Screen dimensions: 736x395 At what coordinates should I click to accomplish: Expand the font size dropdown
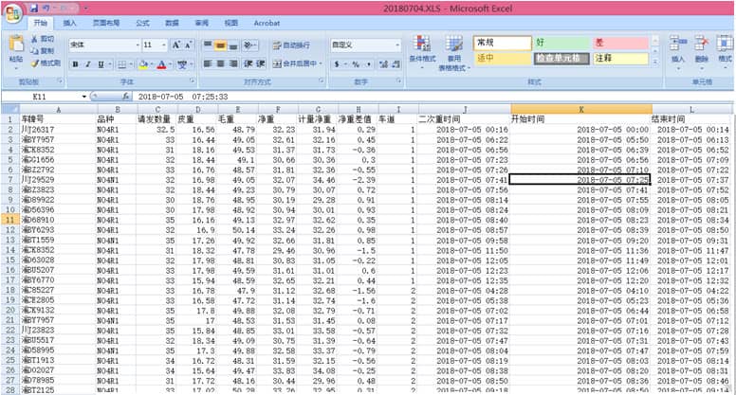pyautogui.click(x=163, y=45)
